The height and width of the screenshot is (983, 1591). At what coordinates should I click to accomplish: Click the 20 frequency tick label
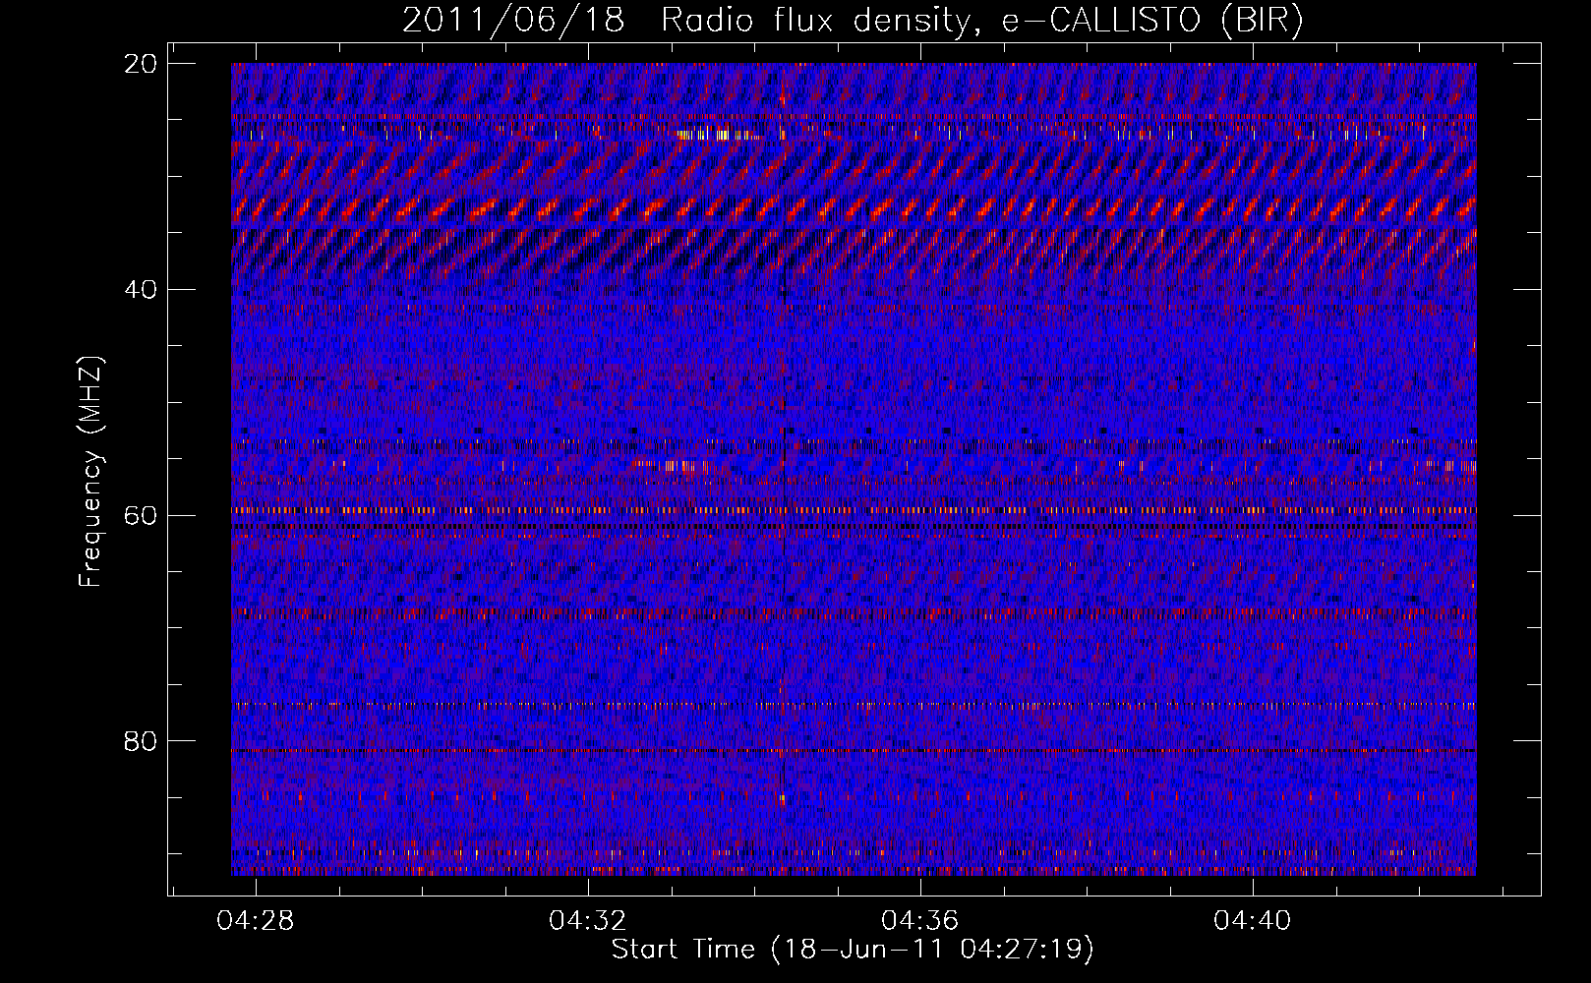pyautogui.click(x=142, y=64)
